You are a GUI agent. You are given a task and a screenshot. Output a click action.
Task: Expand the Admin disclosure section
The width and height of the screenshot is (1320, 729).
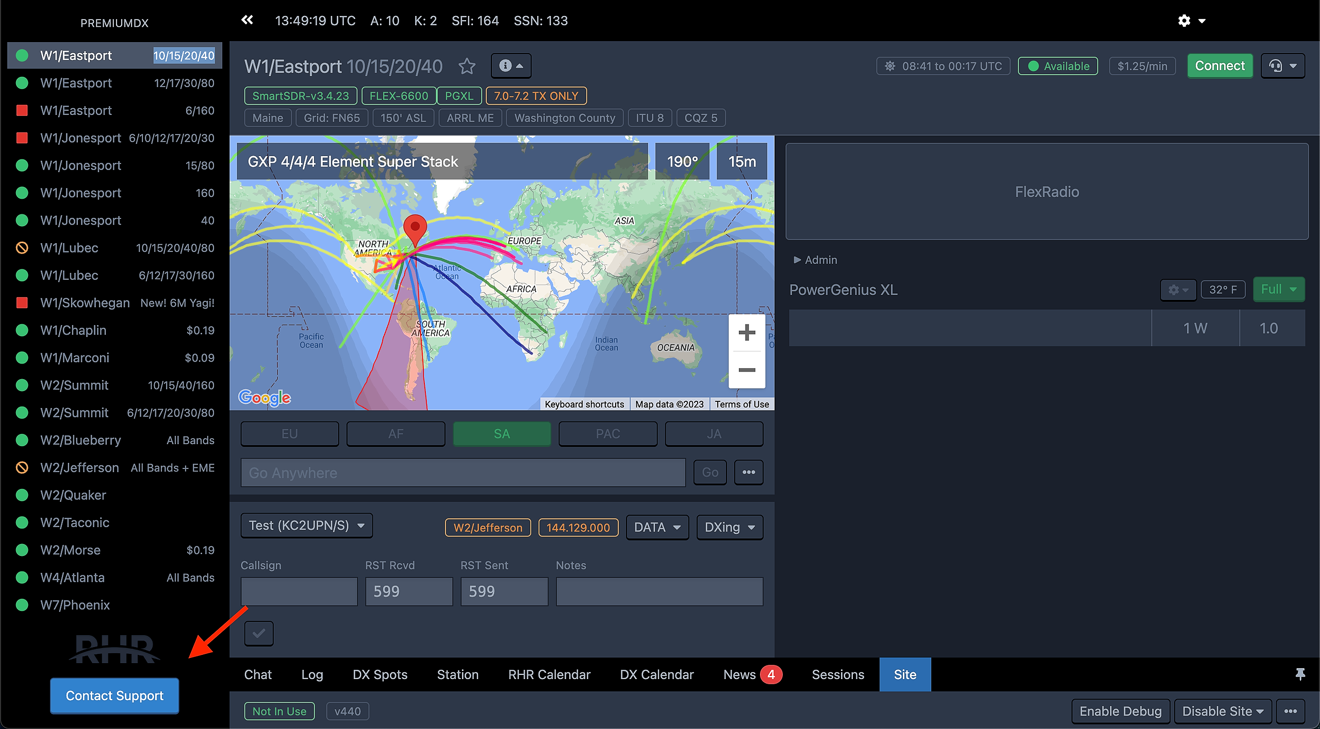pos(815,260)
